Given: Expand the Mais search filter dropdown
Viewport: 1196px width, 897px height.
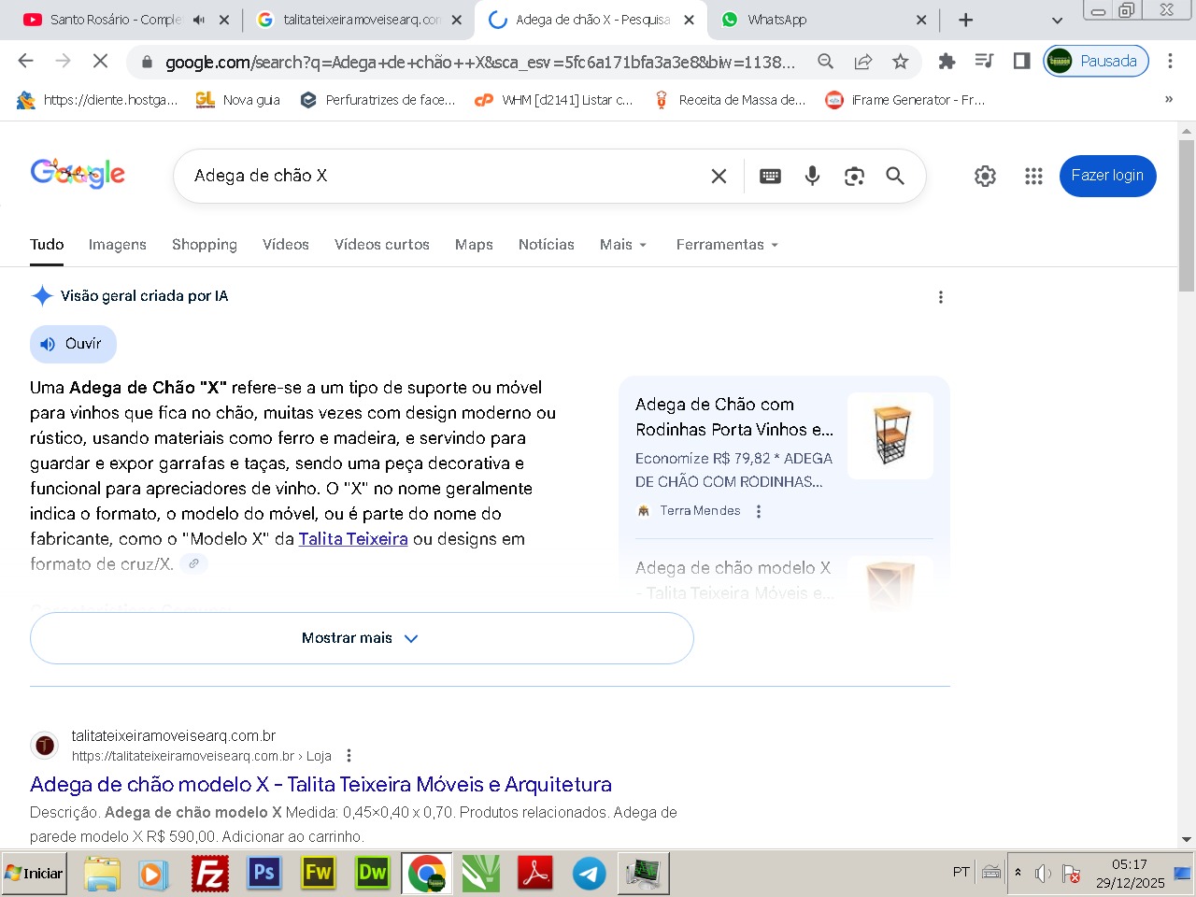Looking at the screenshot, I should (x=623, y=245).
